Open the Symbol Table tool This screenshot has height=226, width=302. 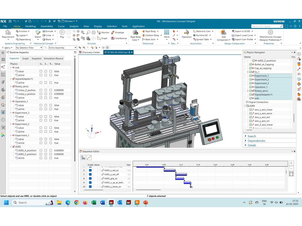(201, 39)
